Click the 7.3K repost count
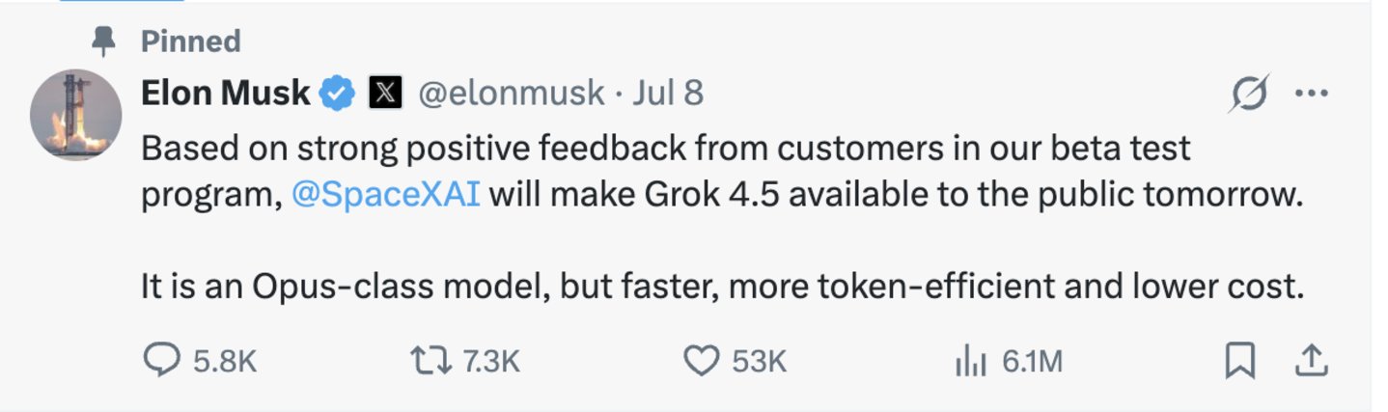 tap(491, 362)
